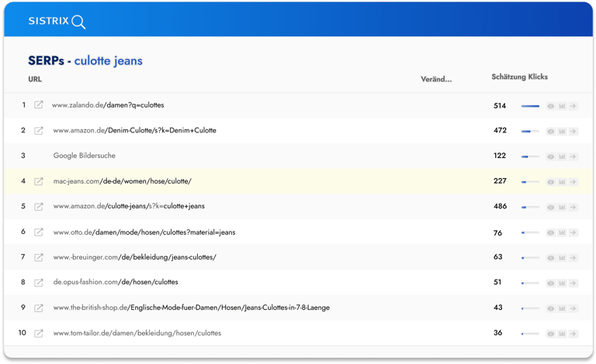Click click estimate value 227
Image resolution: width=596 pixels, height=364 pixels.
(x=500, y=181)
